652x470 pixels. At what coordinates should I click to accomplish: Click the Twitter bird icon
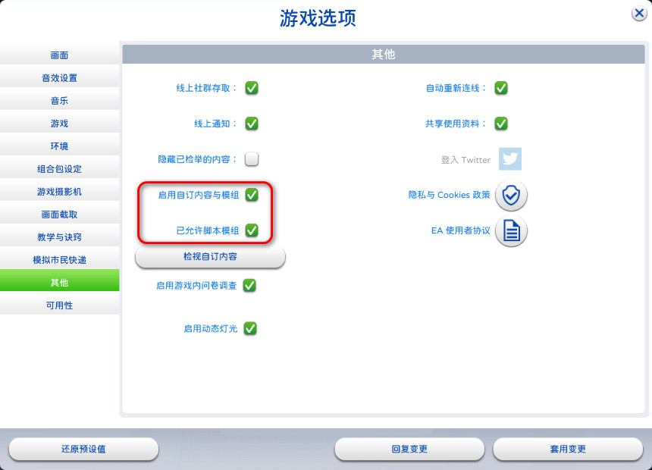click(509, 159)
